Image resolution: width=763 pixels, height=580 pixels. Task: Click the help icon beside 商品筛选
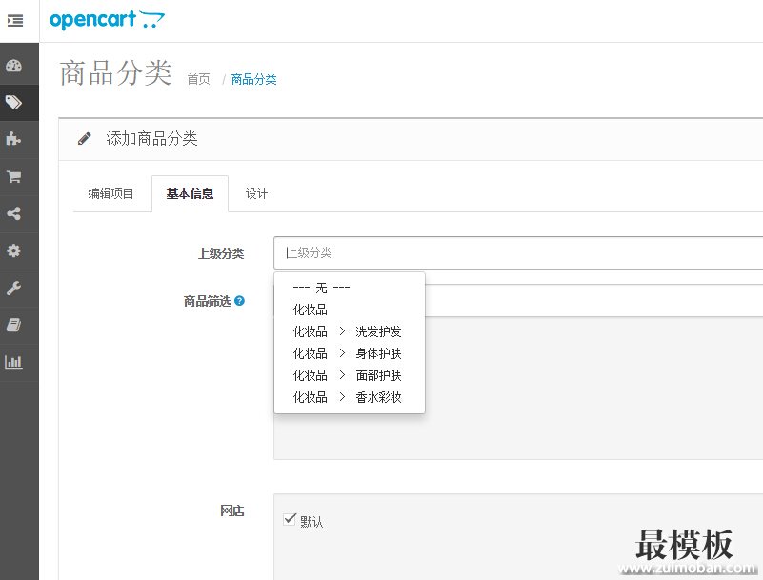[239, 301]
